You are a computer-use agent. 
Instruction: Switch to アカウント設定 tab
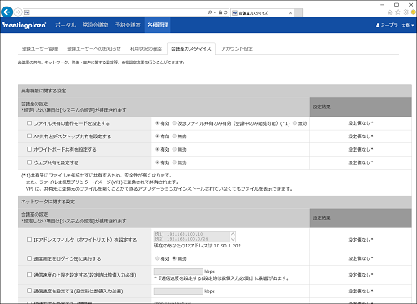click(x=237, y=49)
